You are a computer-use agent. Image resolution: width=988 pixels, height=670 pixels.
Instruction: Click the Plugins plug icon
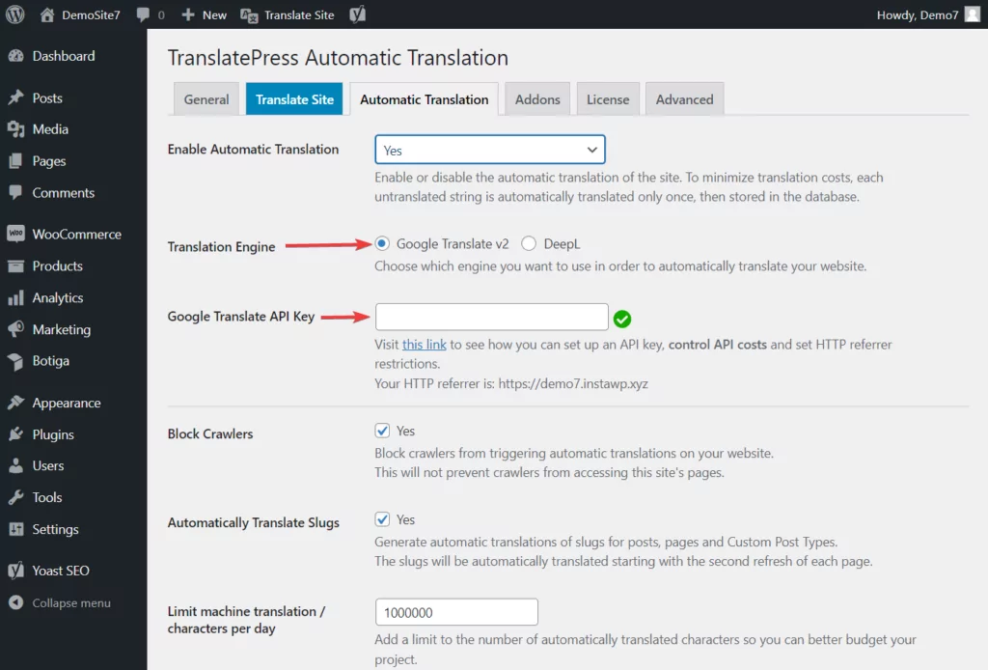[x=16, y=434]
